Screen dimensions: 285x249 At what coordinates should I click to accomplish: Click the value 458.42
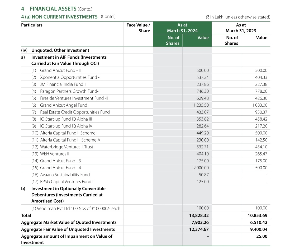261,119
